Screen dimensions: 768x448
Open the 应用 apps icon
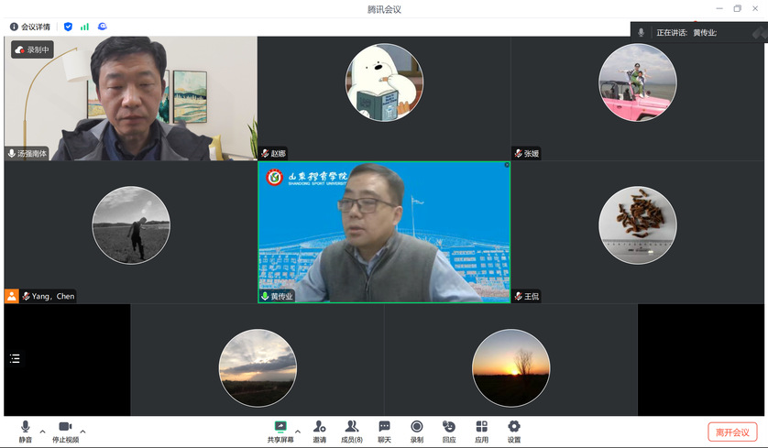point(481,428)
